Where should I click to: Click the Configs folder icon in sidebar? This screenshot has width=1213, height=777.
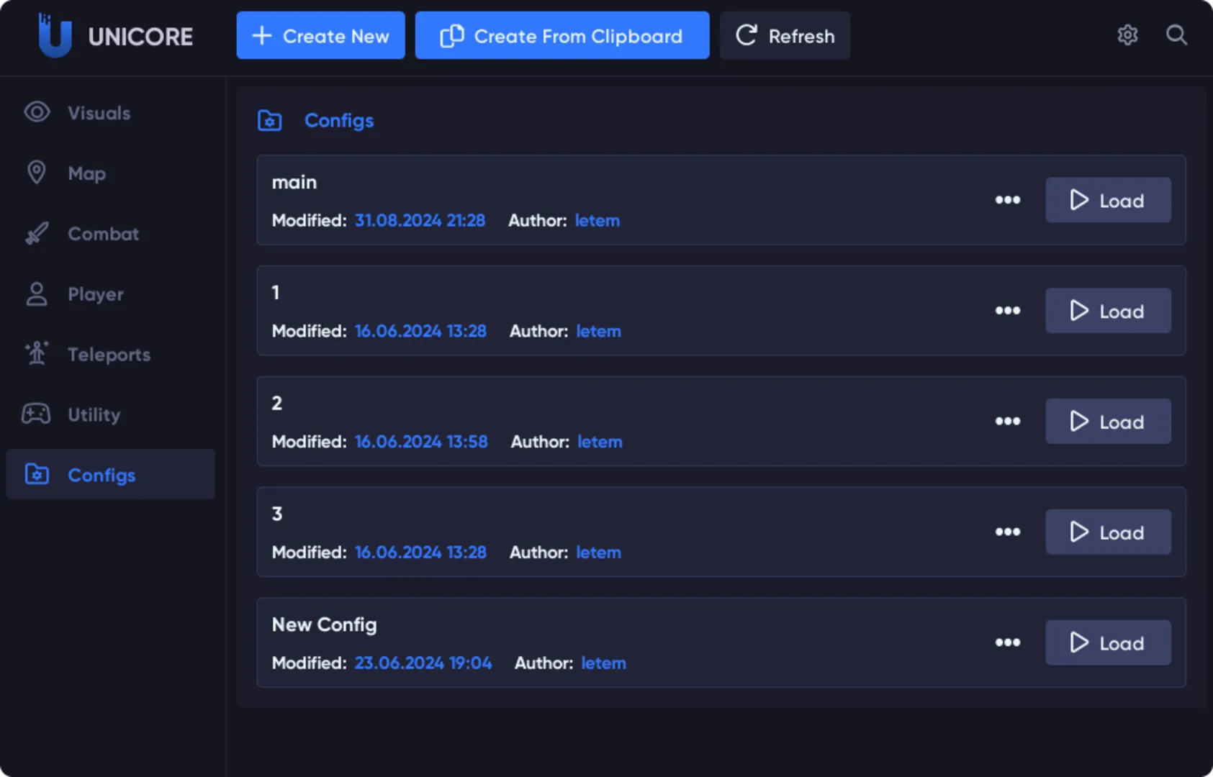pyautogui.click(x=35, y=474)
